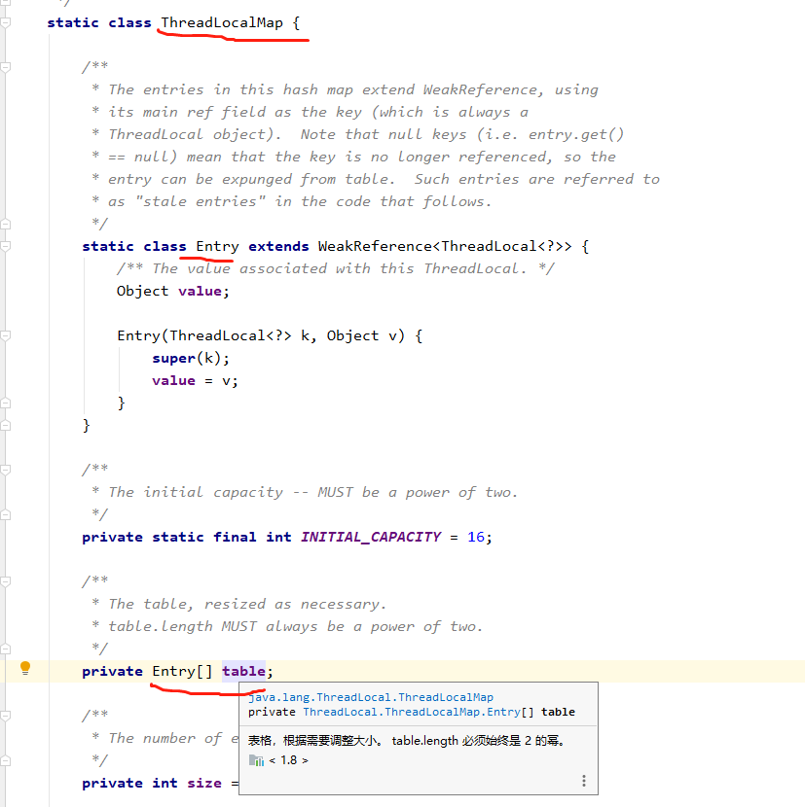Click the comment line mentioning 'stale entries'

tap(292, 202)
